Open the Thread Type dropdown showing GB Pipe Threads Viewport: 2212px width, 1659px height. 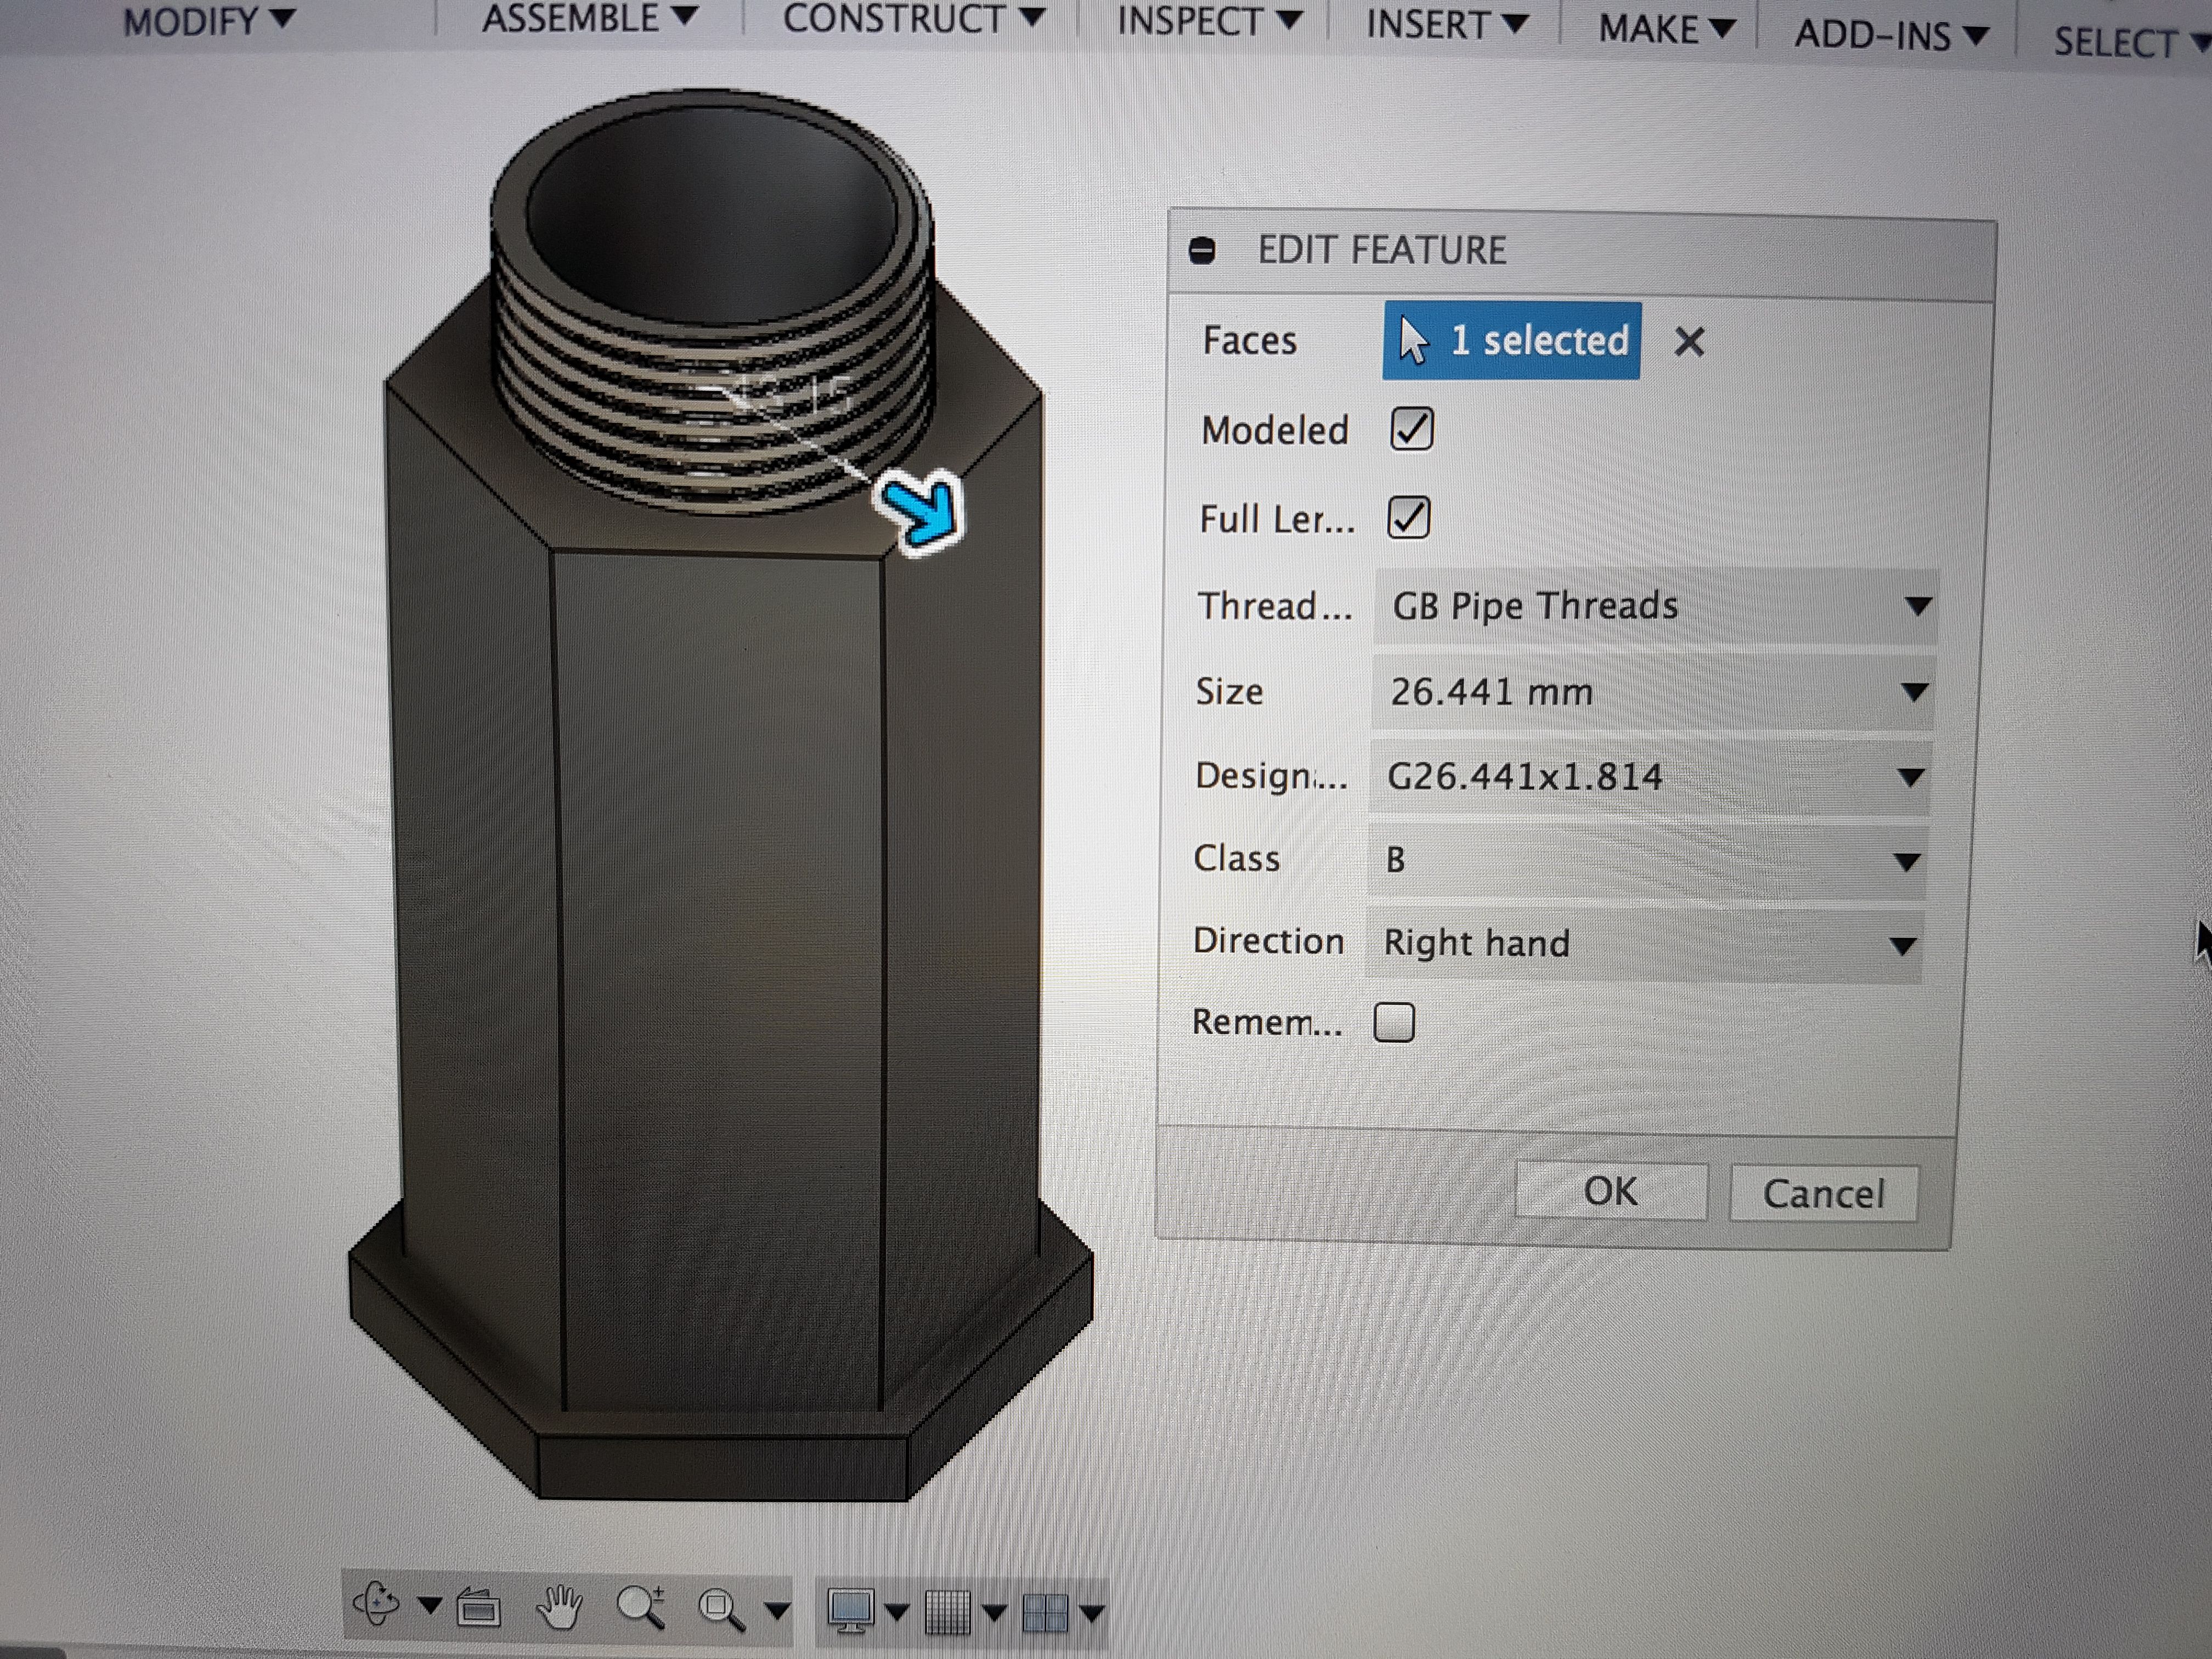(1657, 606)
